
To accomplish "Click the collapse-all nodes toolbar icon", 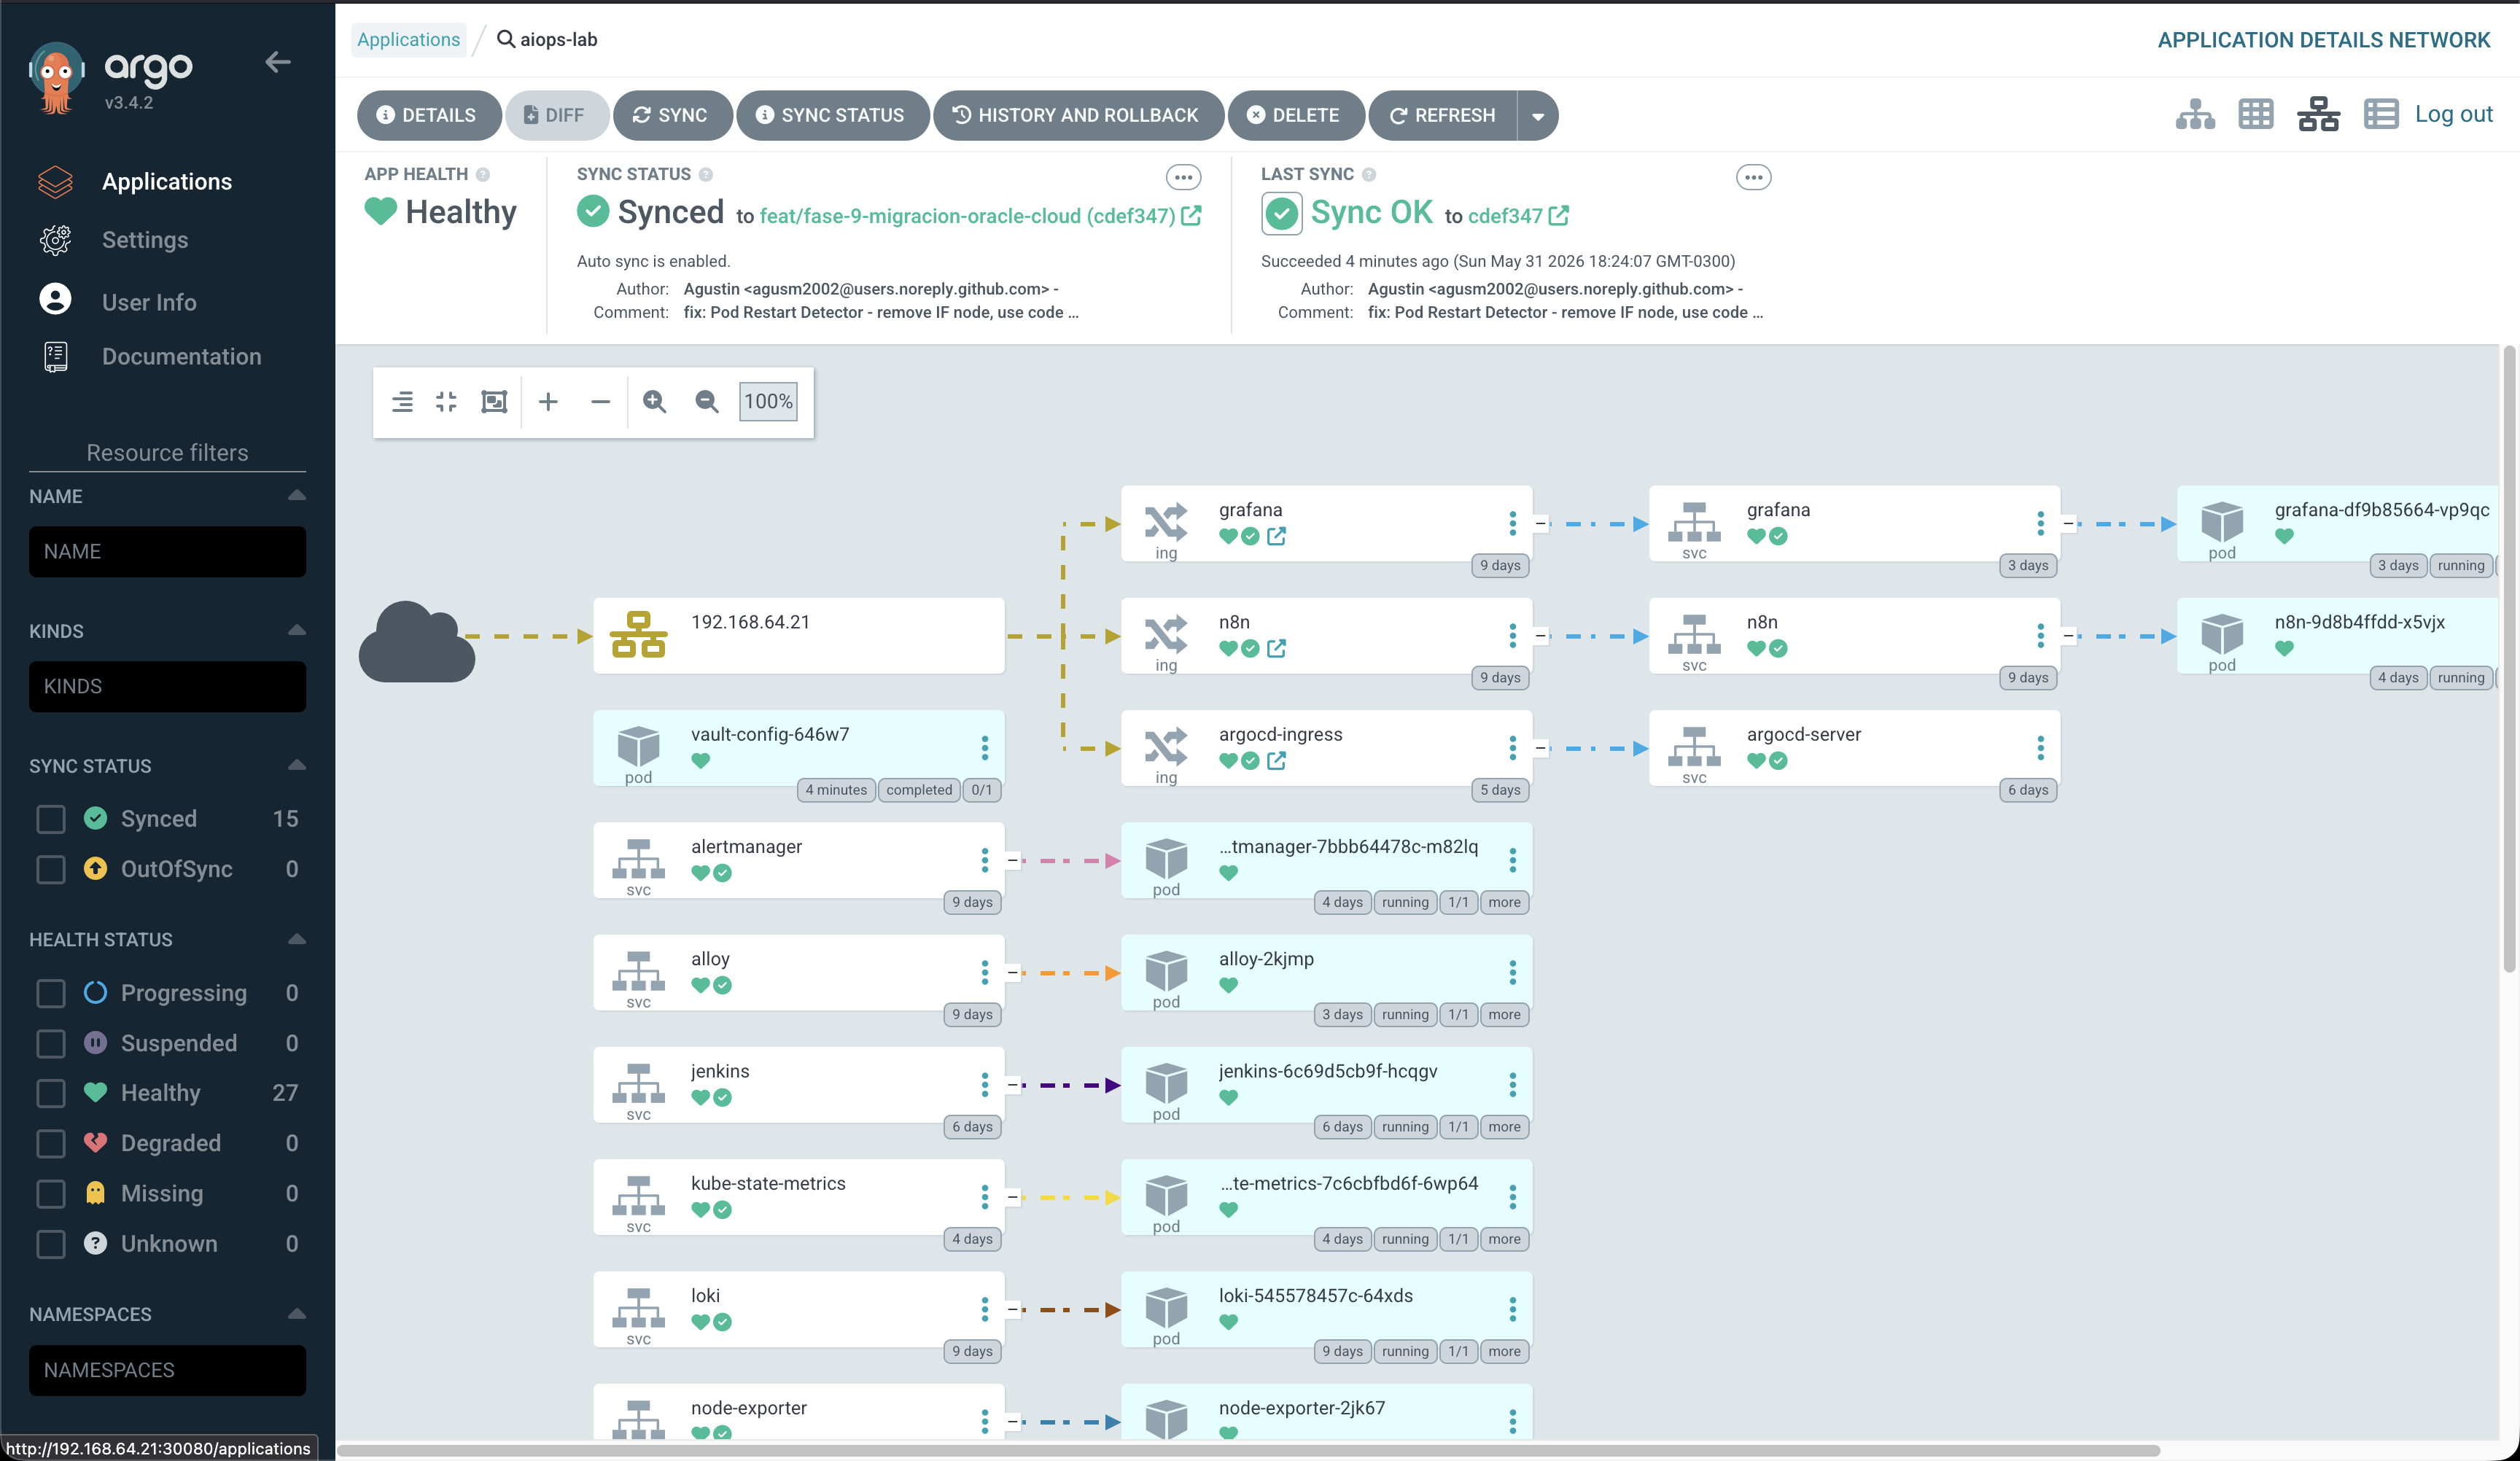I will pos(446,401).
